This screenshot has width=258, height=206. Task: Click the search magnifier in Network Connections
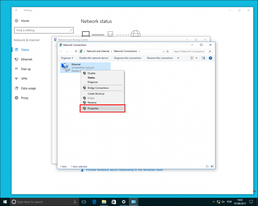210,51
